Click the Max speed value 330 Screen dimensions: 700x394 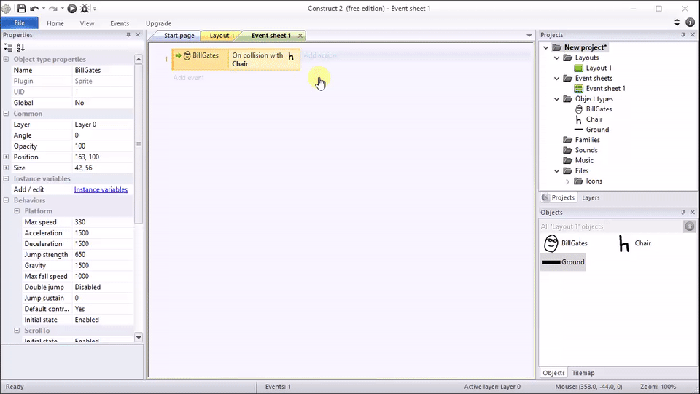(x=103, y=222)
